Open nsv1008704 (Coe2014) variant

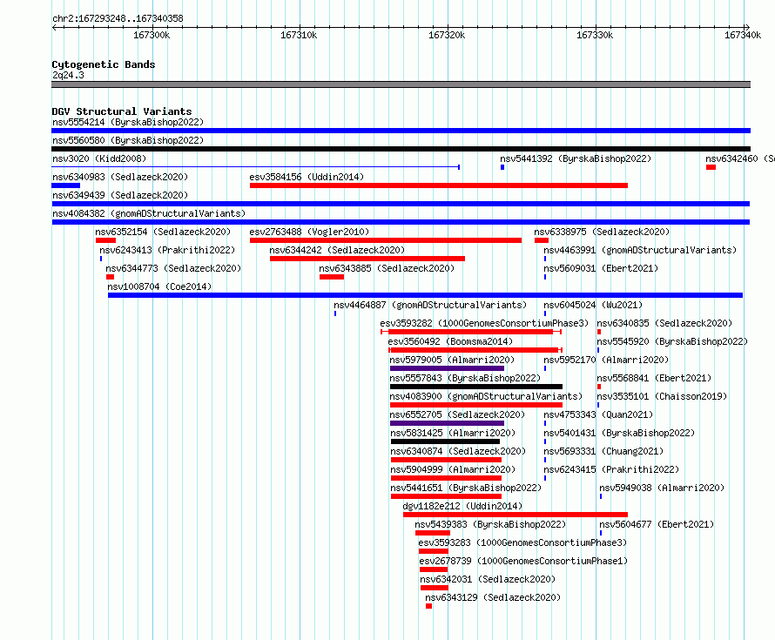[159, 286]
